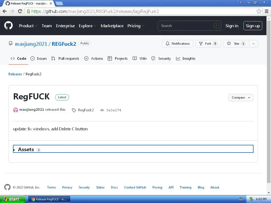
Task: Open the Issues tab
Action: click(39, 58)
